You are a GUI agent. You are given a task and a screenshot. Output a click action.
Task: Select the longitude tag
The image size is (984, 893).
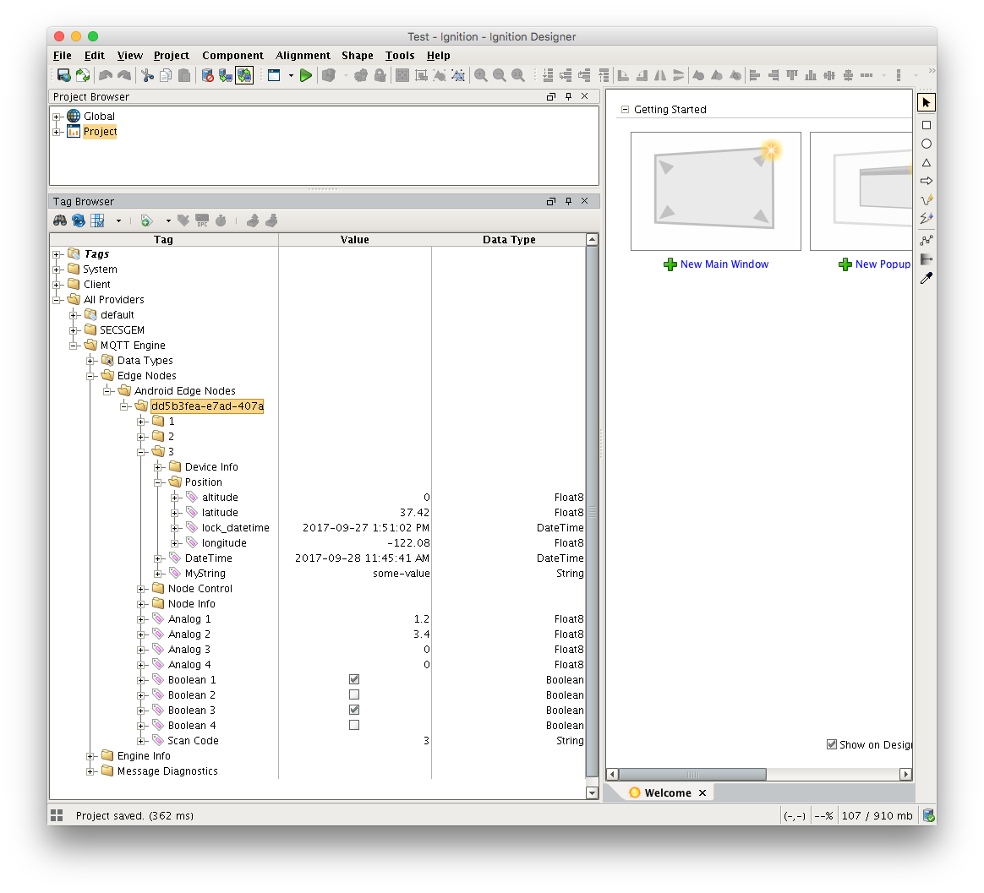point(224,543)
